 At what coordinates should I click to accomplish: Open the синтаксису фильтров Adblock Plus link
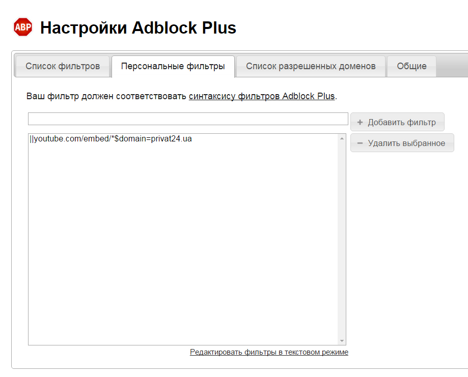pos(262,96)
